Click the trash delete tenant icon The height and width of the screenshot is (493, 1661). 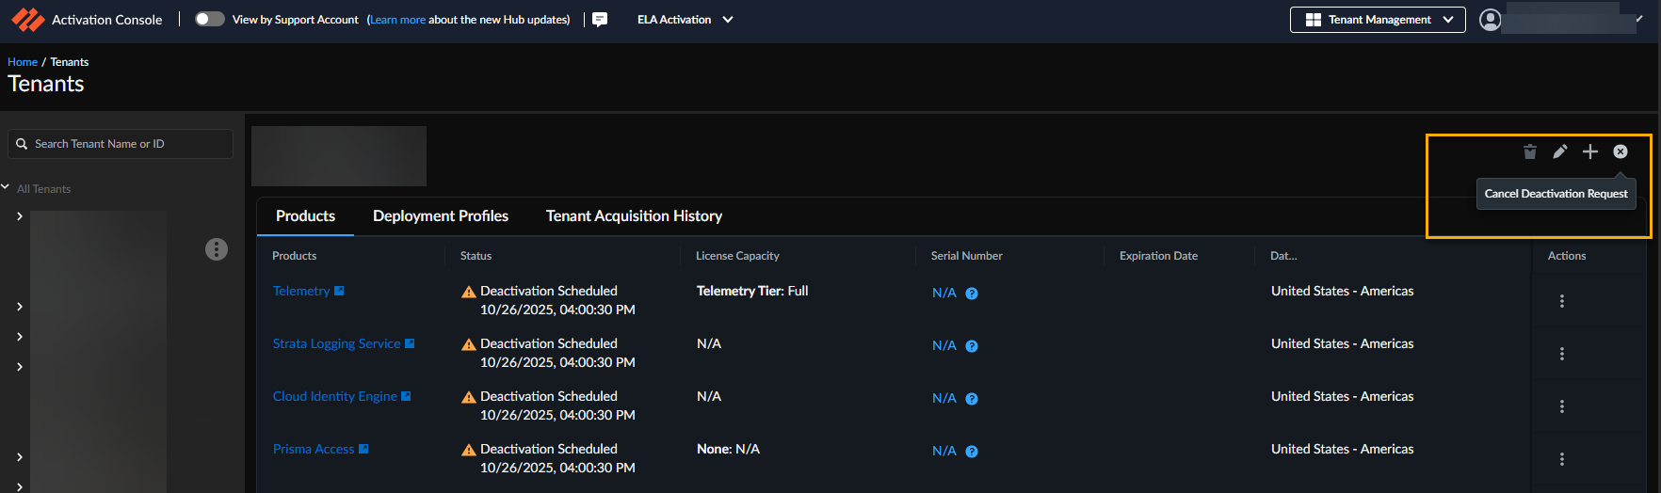coord(1530,151)
